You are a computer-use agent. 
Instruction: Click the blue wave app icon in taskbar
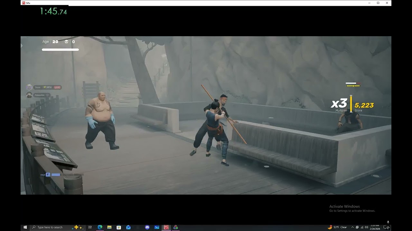coord(157,227)
